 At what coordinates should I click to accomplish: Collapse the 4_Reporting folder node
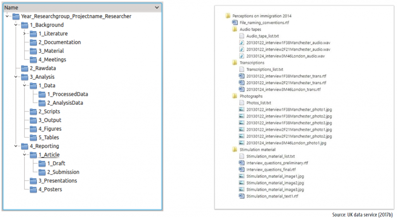(x=15, y=146)
